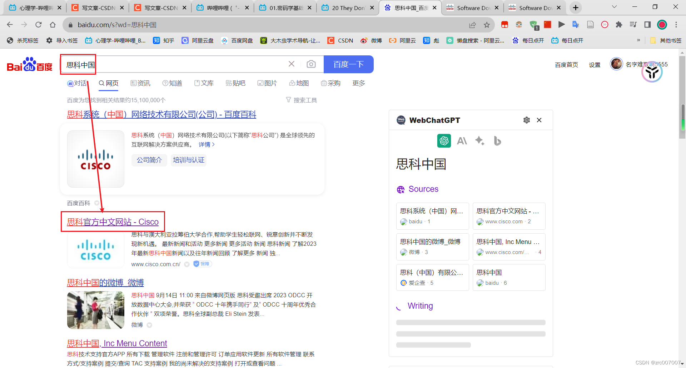Screen dimensions: 686x368
Task: Click the share page icon in address bar
Action: [472, 25]
